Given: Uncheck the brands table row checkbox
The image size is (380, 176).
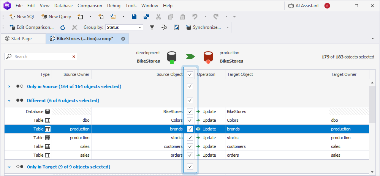Looking at the screenshot, I should [x=190, y=129].
